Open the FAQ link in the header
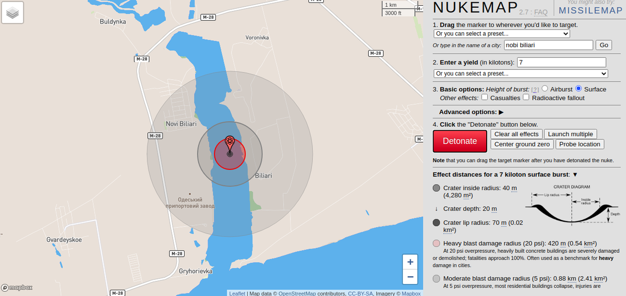The image size is (626, 296). pos(540,12)
